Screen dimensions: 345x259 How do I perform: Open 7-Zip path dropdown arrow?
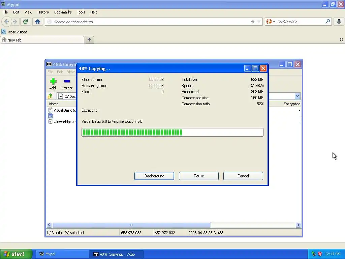(x=297, y=96)
